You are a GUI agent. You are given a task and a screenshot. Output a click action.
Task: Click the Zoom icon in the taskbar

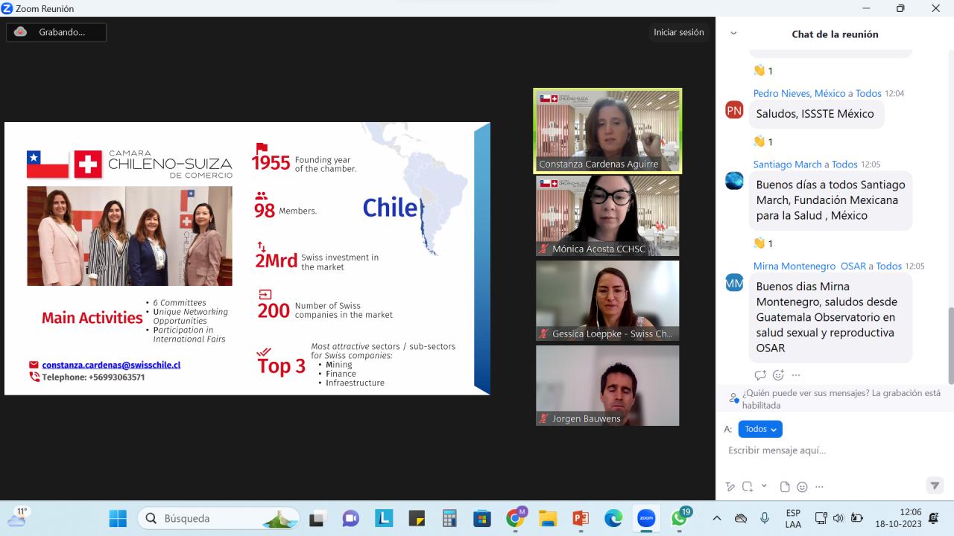(x=646, y=518)
